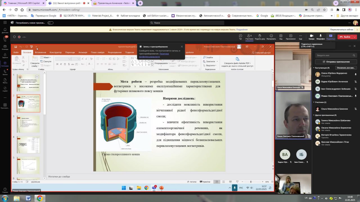Switch to Анімація ribbon tab
Screen dimensions: 360x202
pos(83,52)
